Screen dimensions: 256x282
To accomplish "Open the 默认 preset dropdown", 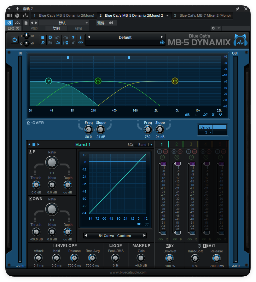I will pyautogui.click(x=64, y=23).
